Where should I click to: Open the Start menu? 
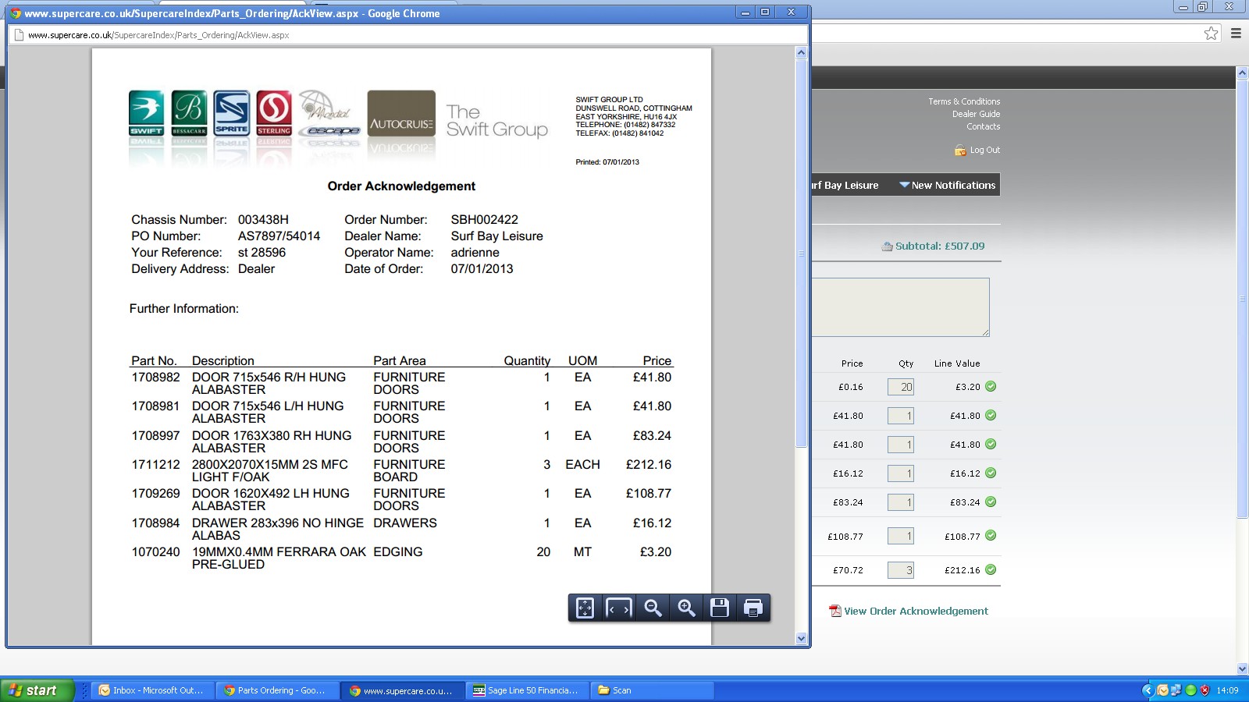coord(37,690)
